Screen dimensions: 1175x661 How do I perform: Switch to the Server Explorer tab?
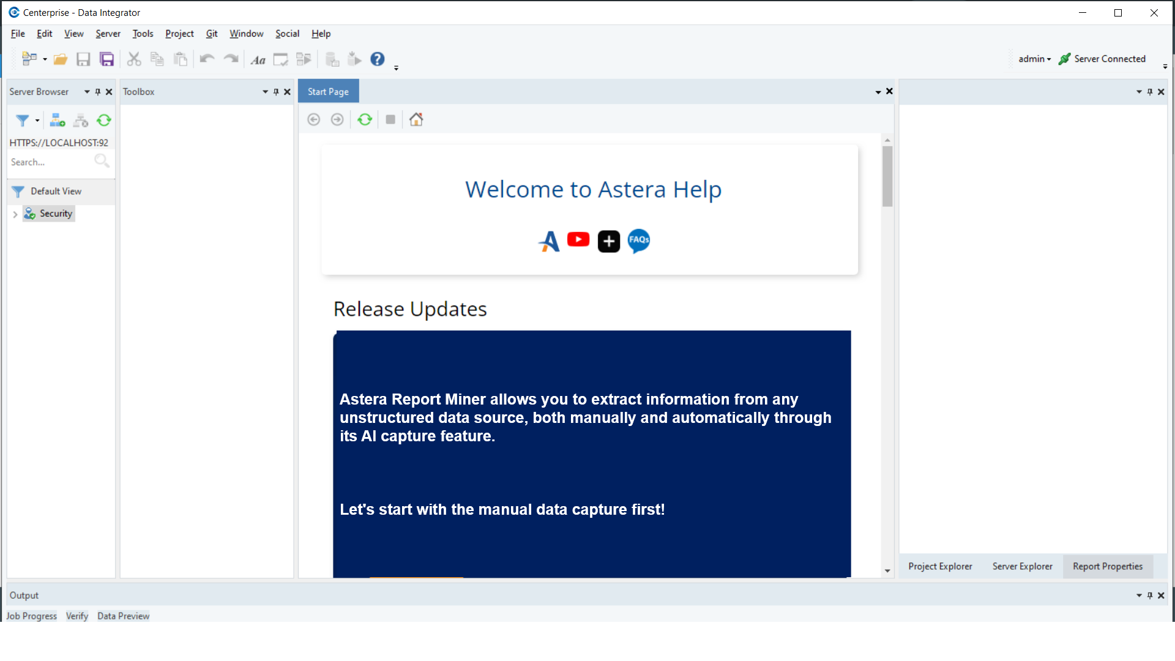1022,566
